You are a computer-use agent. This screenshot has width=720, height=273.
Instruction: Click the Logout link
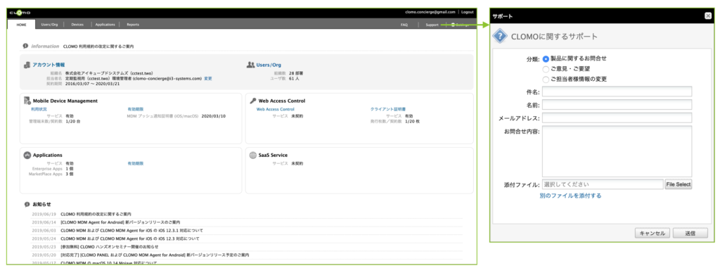pos(467,12)
